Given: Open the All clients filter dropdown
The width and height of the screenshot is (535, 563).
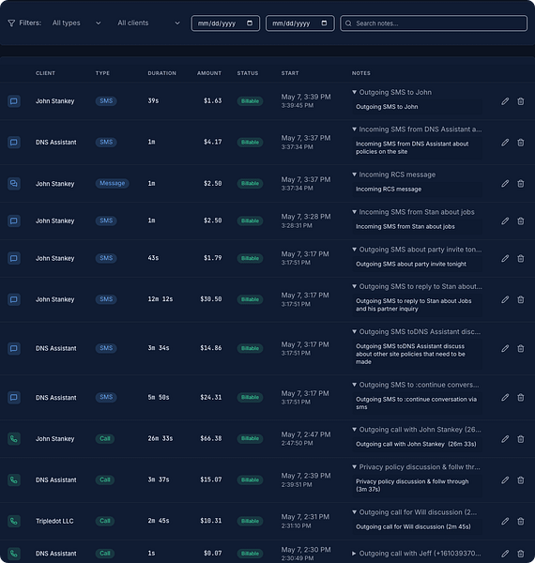Looking at the screenshot, I should tap(148, 23).
